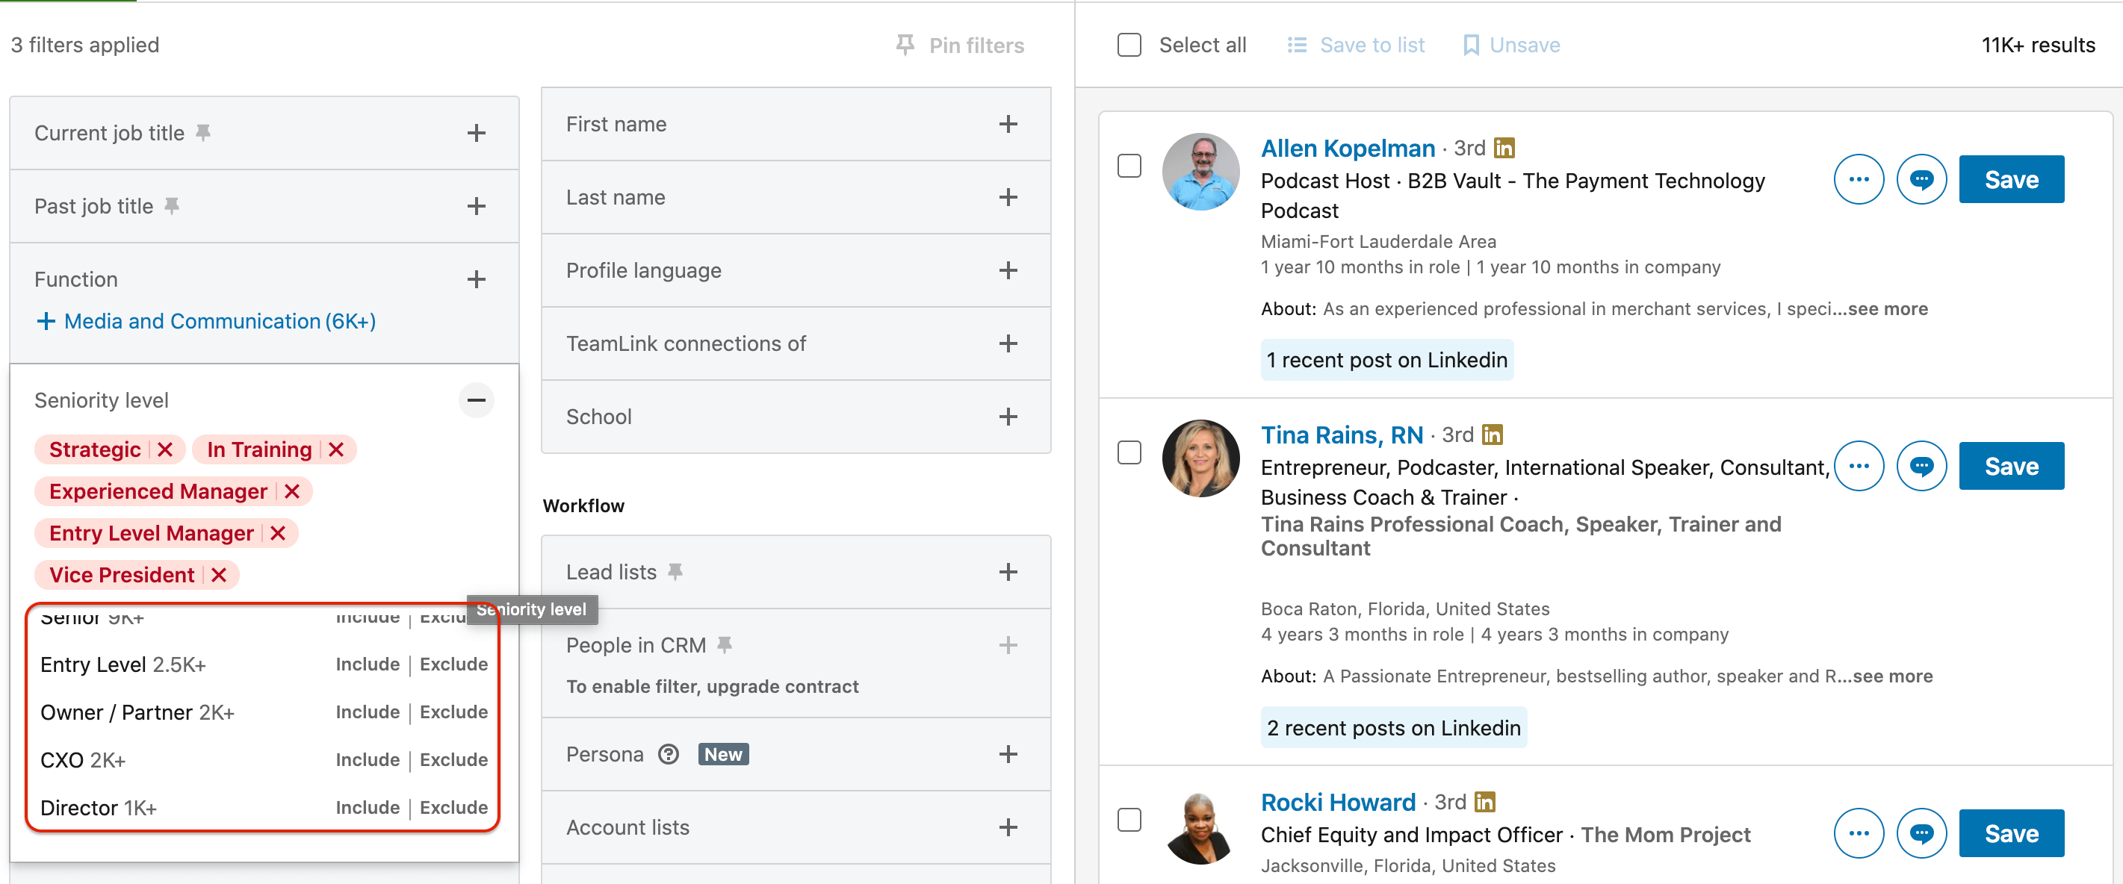Screen dimensions: 2123x884
Task: Click the Pin filters pin icon
Action: tap(905, 45)
